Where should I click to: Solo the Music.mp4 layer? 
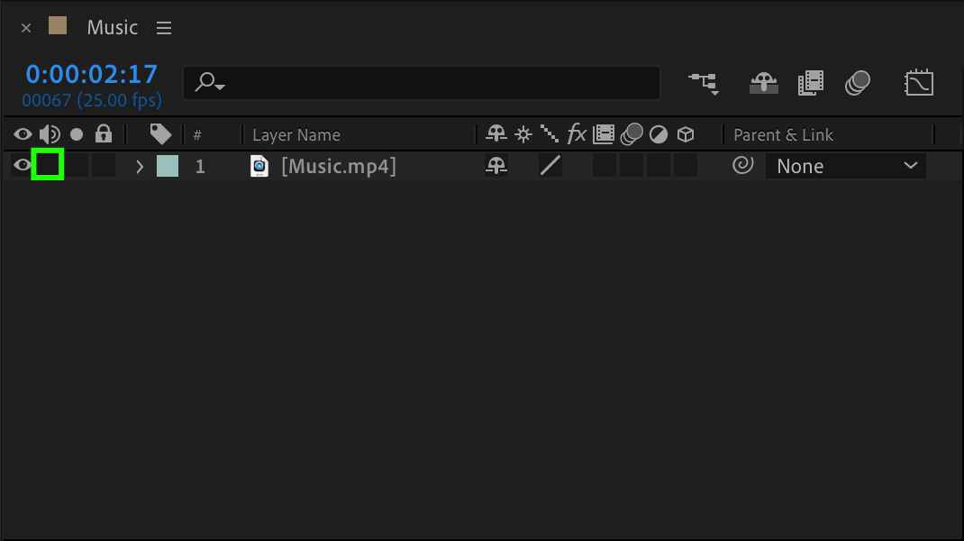[x=77, y=165]
